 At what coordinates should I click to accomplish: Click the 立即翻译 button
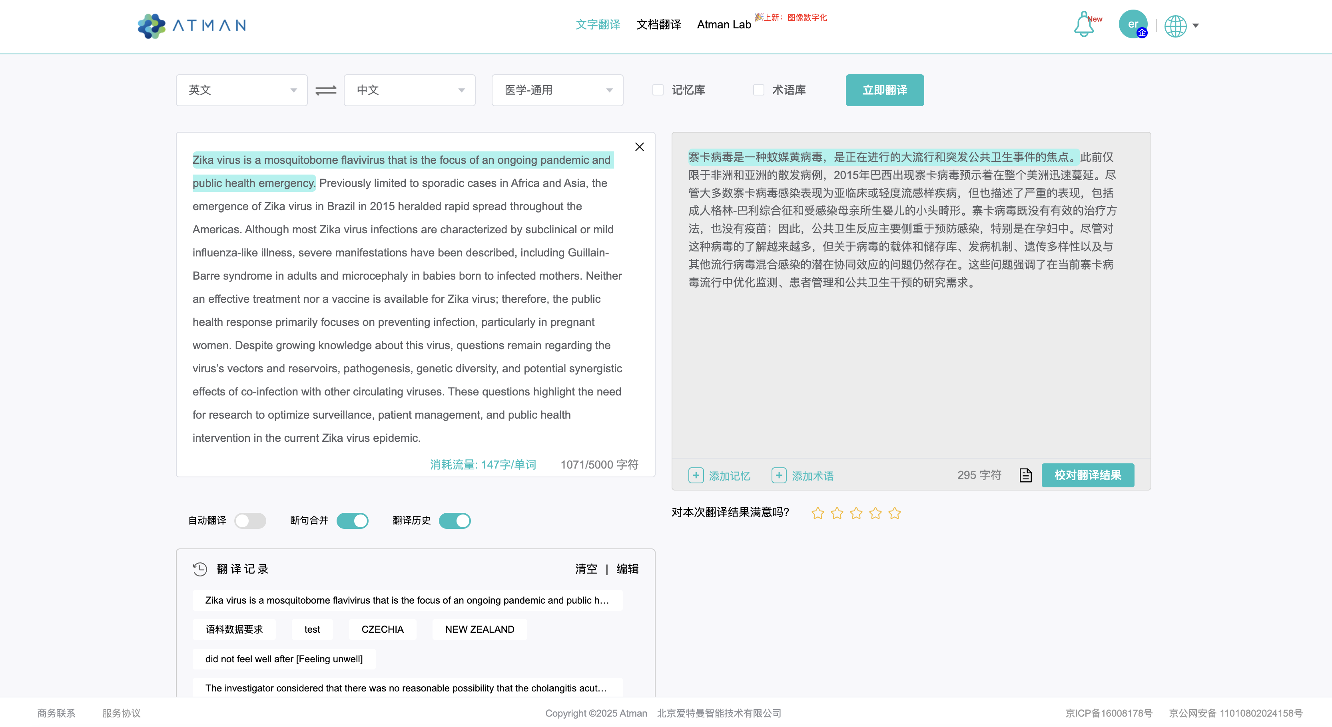885,89
